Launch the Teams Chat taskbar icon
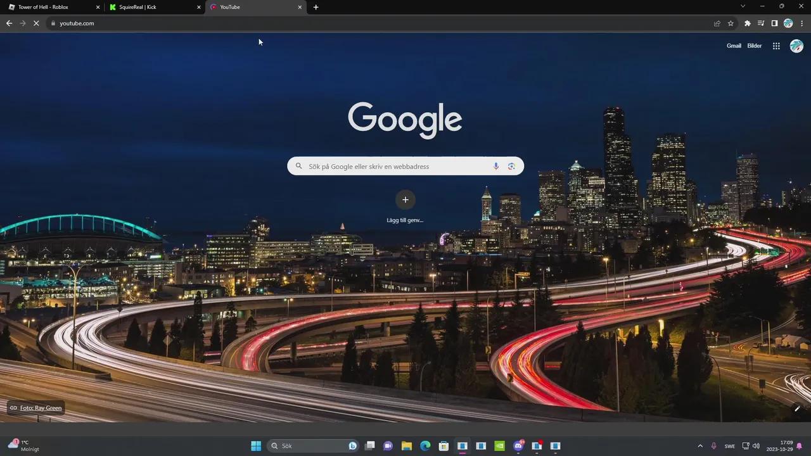811x456 pixels. pos(388,445)
